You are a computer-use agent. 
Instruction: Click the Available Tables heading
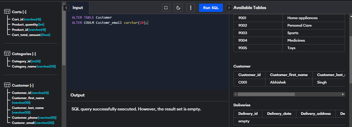click(x=250, y=8)
